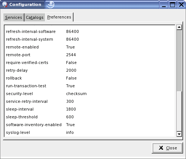
Task: Click the security-level checksum value
Action: 76,94
